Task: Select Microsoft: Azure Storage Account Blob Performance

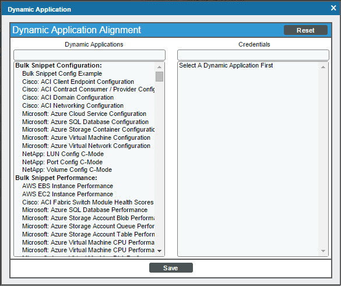Action: [x=88, y=218]
